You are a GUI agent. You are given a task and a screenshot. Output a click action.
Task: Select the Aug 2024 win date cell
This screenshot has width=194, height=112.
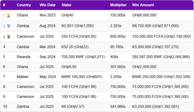(47, 26)
